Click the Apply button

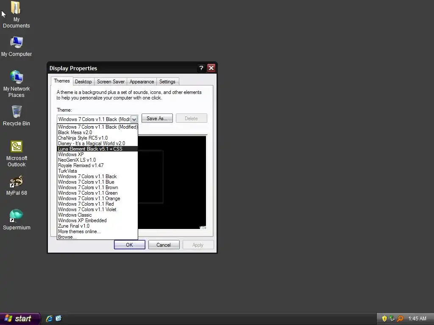point(198,245)
